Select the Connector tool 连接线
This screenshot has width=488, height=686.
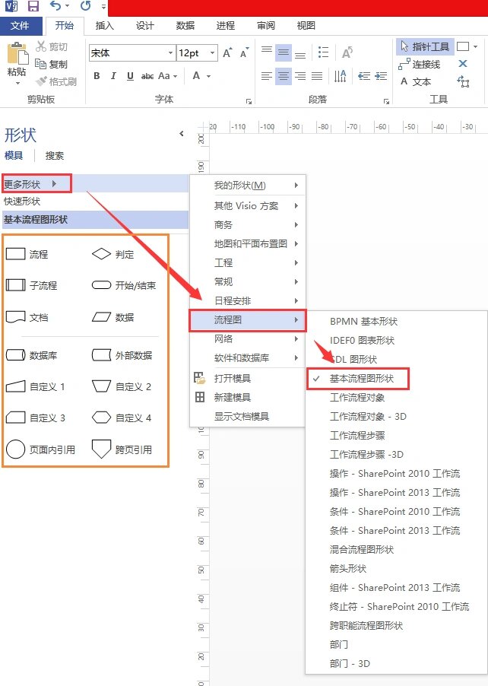pyautogui.click(x=420, y=65)
